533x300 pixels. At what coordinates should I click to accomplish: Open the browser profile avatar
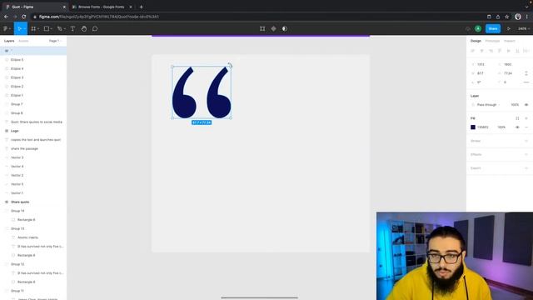[x=518, y=17]
